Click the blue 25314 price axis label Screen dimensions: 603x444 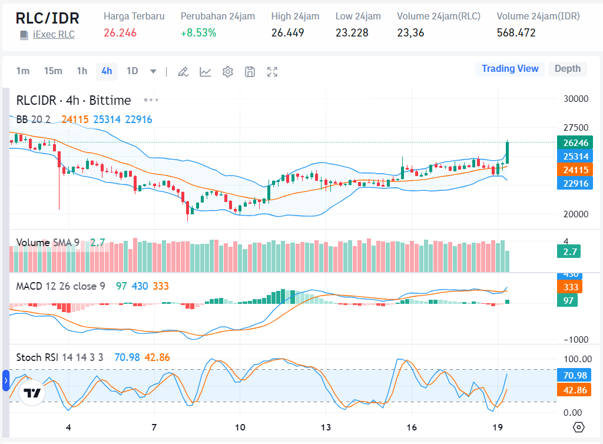pyautogui.click(x=575, y=157)
